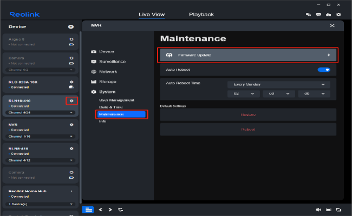Open the Every Sunday dropdown
Screen dimensions: 352x216
click(x=278, y=85)
